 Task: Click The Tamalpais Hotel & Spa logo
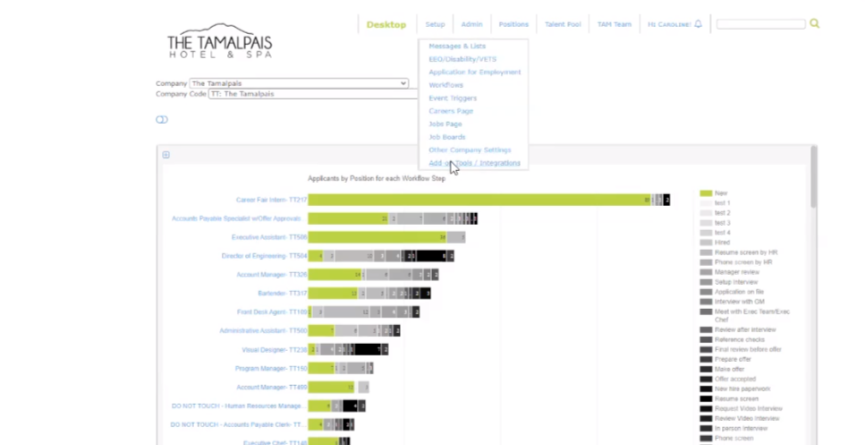(x=219, y=41)
